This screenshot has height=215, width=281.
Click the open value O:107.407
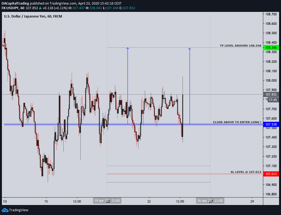click(77, 8)
